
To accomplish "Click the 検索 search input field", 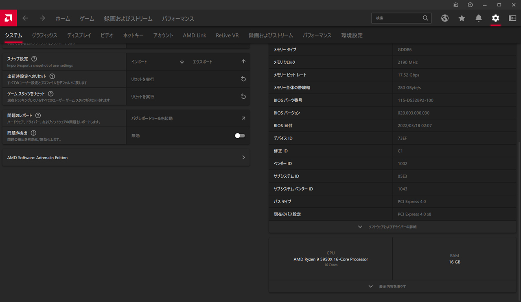I will (x=397, y=18).
